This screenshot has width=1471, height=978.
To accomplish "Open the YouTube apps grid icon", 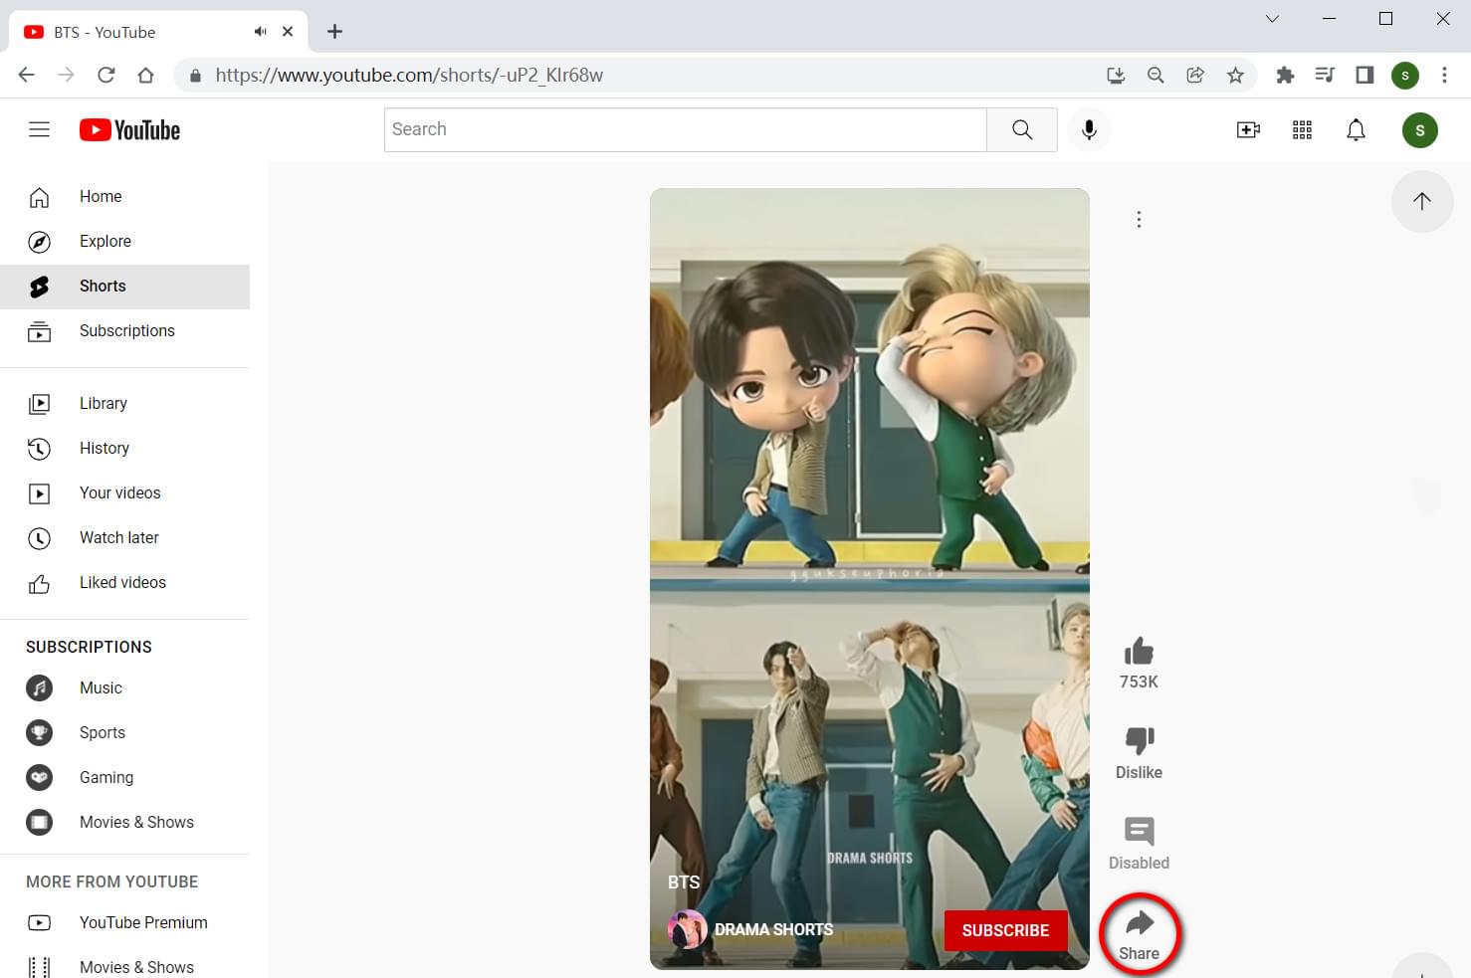I will [x=1302, y=129].
